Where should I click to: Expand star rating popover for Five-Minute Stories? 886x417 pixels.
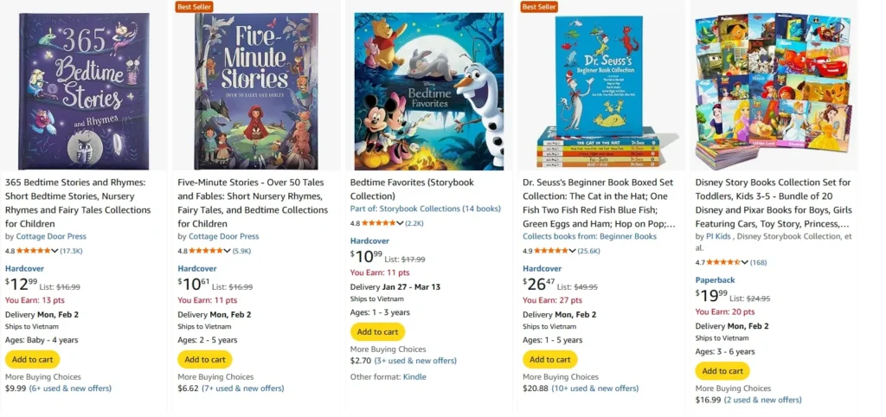point(228,251)
